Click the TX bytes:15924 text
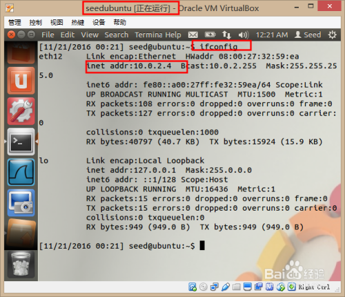The height and width of the screenshot is (297, 345). pyautogui.click(x=242, y=142)
